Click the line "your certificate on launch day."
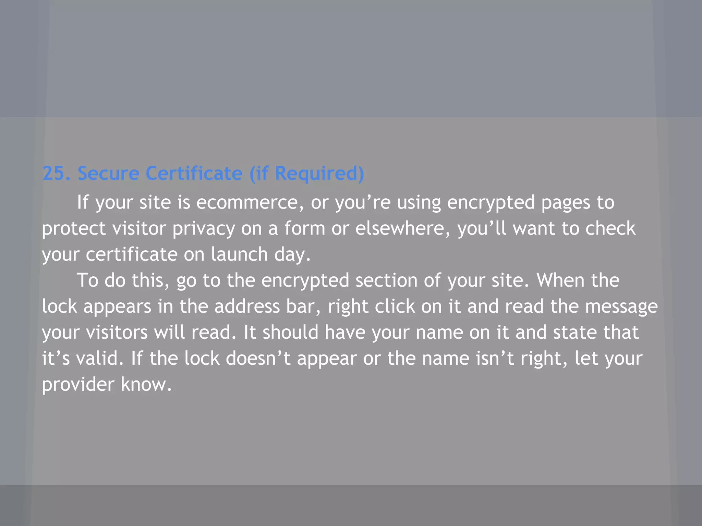Image resolution: width=702 pixels, height=526 pixels. 176,254
